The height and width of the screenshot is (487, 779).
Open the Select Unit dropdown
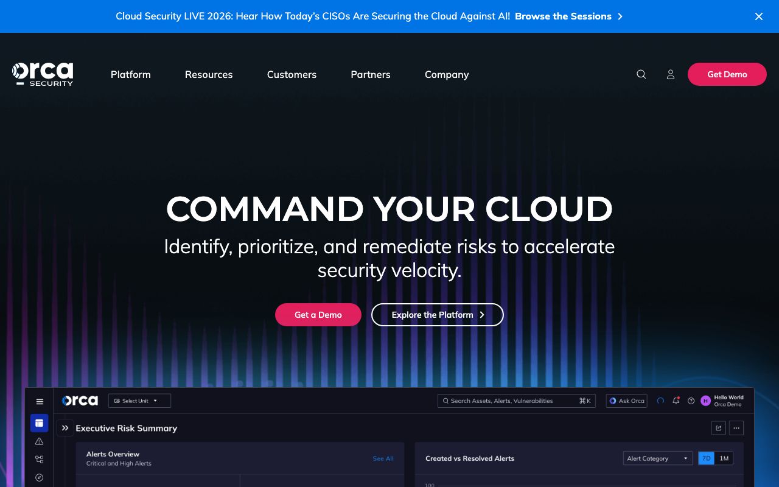click(139, 401)
